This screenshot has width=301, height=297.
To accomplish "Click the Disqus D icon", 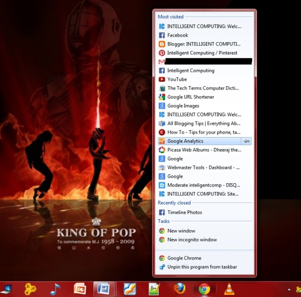I will click(162, 185).
